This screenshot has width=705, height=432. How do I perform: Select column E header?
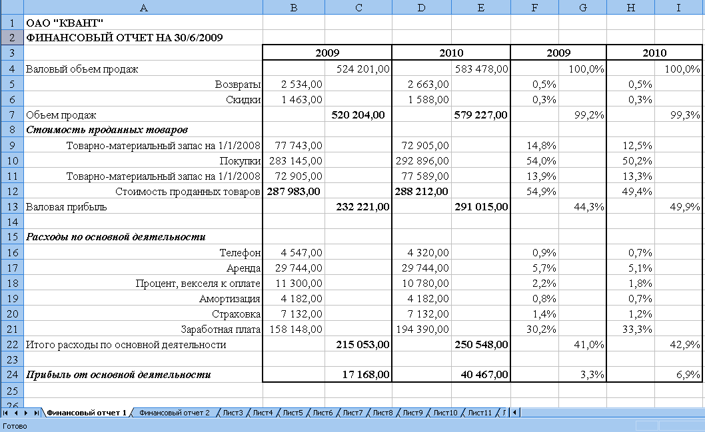(x=480, y=7)
